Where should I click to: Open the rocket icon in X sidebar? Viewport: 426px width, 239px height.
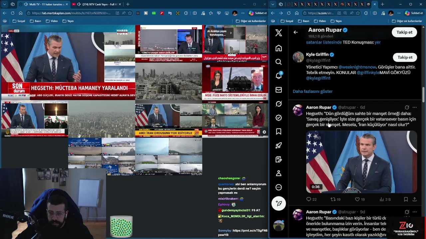pos(279,145)
